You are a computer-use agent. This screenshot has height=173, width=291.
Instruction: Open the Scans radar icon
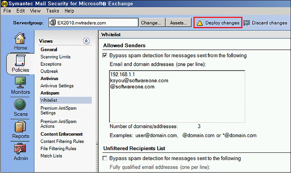[x=20, y=104]
